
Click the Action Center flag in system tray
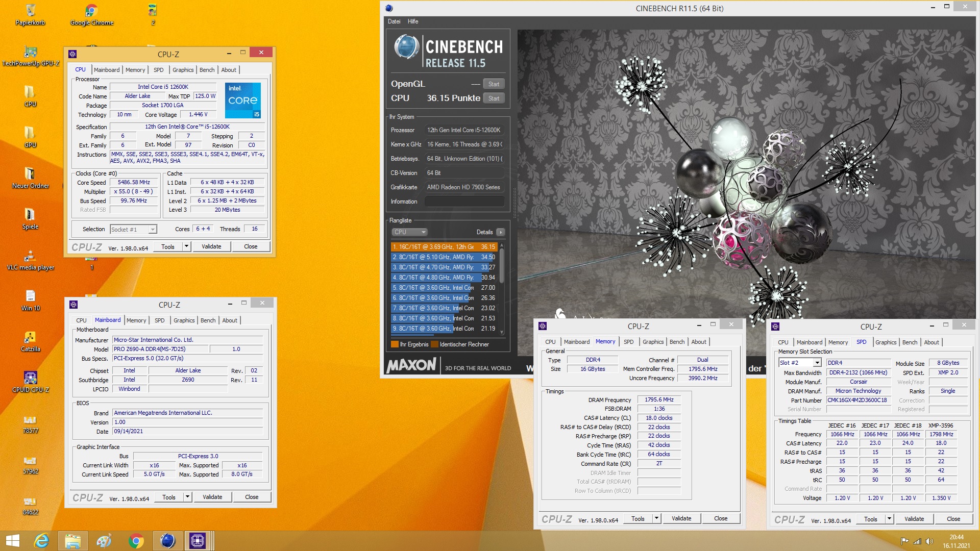click(904, 541)
